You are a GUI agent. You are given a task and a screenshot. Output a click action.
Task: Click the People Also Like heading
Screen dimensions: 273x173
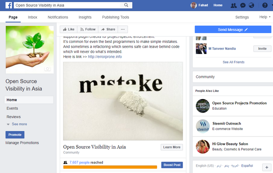click(207, 91)
